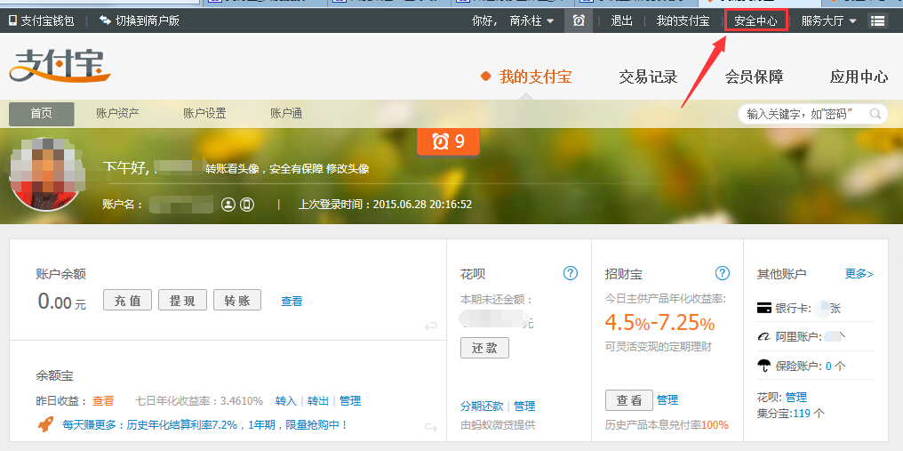Click the help question mark next to 花呗
This screenshot has width=903, height=451.
point(570,273)
